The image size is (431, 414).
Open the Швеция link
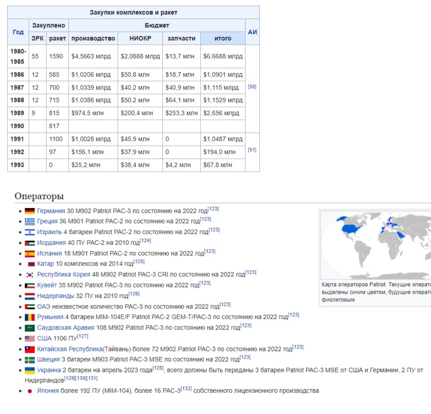click(x=48, y=359)
